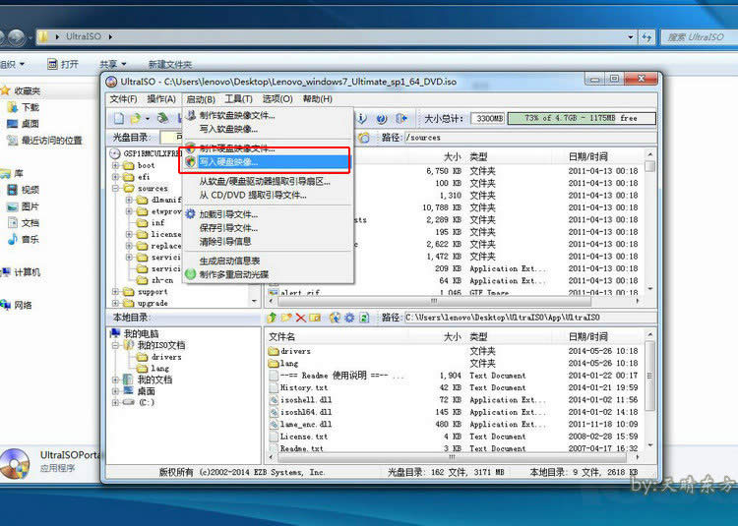Image resolution: width=738 pixels, height=526 pixels.
Task: Open the 文件(F) menu
Action: click(x=123, y=98)
